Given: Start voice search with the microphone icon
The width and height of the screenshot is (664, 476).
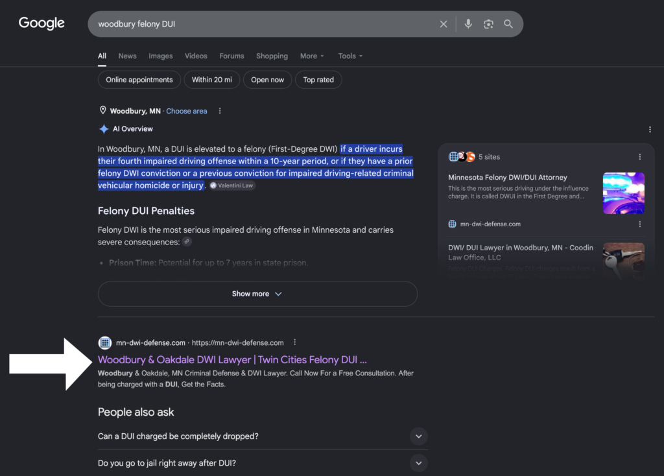Looking at the screenshot, I should (468, 24).
